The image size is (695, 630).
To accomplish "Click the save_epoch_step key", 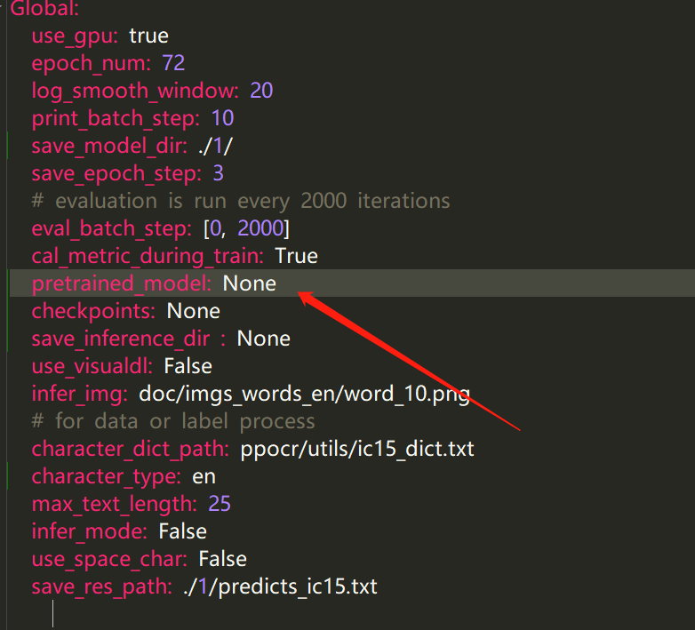I will coord(116,173).
